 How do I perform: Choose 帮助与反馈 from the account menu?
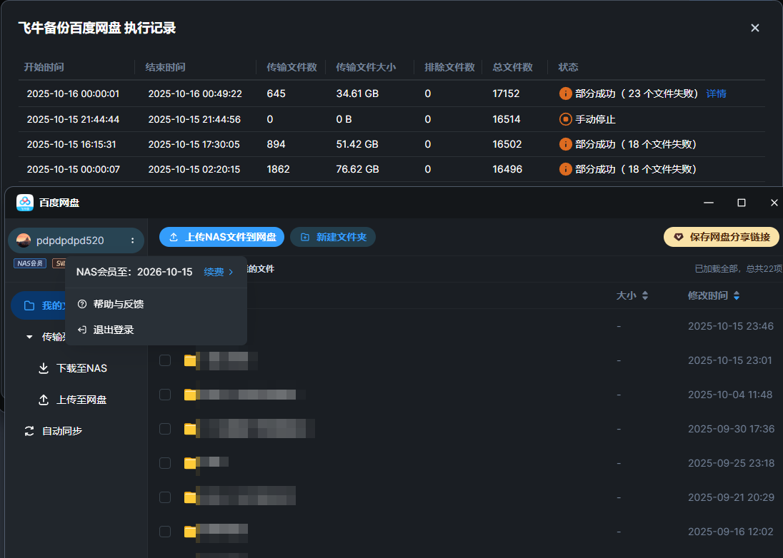pyautogui.click(x=118, y=304)
